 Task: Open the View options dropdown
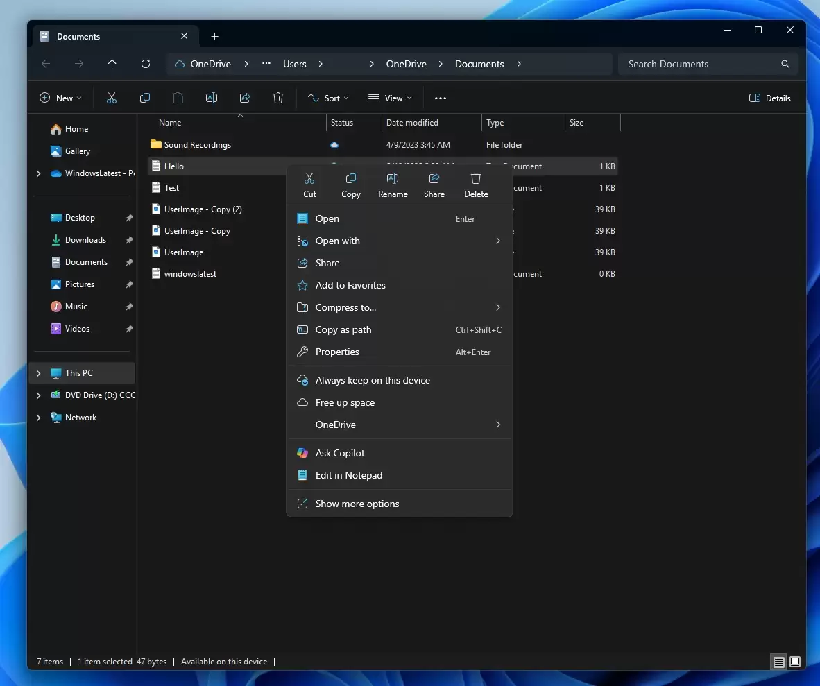391,98
